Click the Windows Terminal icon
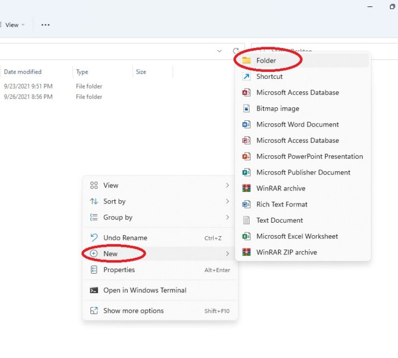Image resolution: width=398 pixels, height=358 pixels. click(x=94, y=290)
